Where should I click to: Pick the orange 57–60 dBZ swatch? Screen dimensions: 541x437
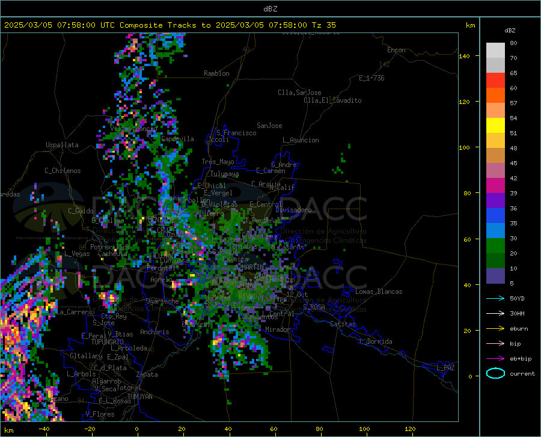pyautogui.click(x=495, y=96)
